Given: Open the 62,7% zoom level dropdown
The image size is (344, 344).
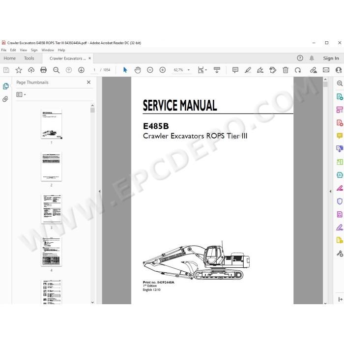Looking at the screenshot, I should (x=181, y=70).
